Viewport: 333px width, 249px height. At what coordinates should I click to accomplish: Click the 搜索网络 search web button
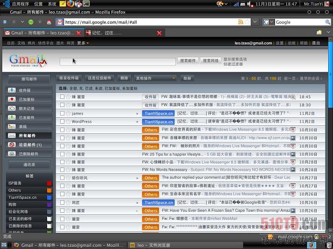point(211,60)
